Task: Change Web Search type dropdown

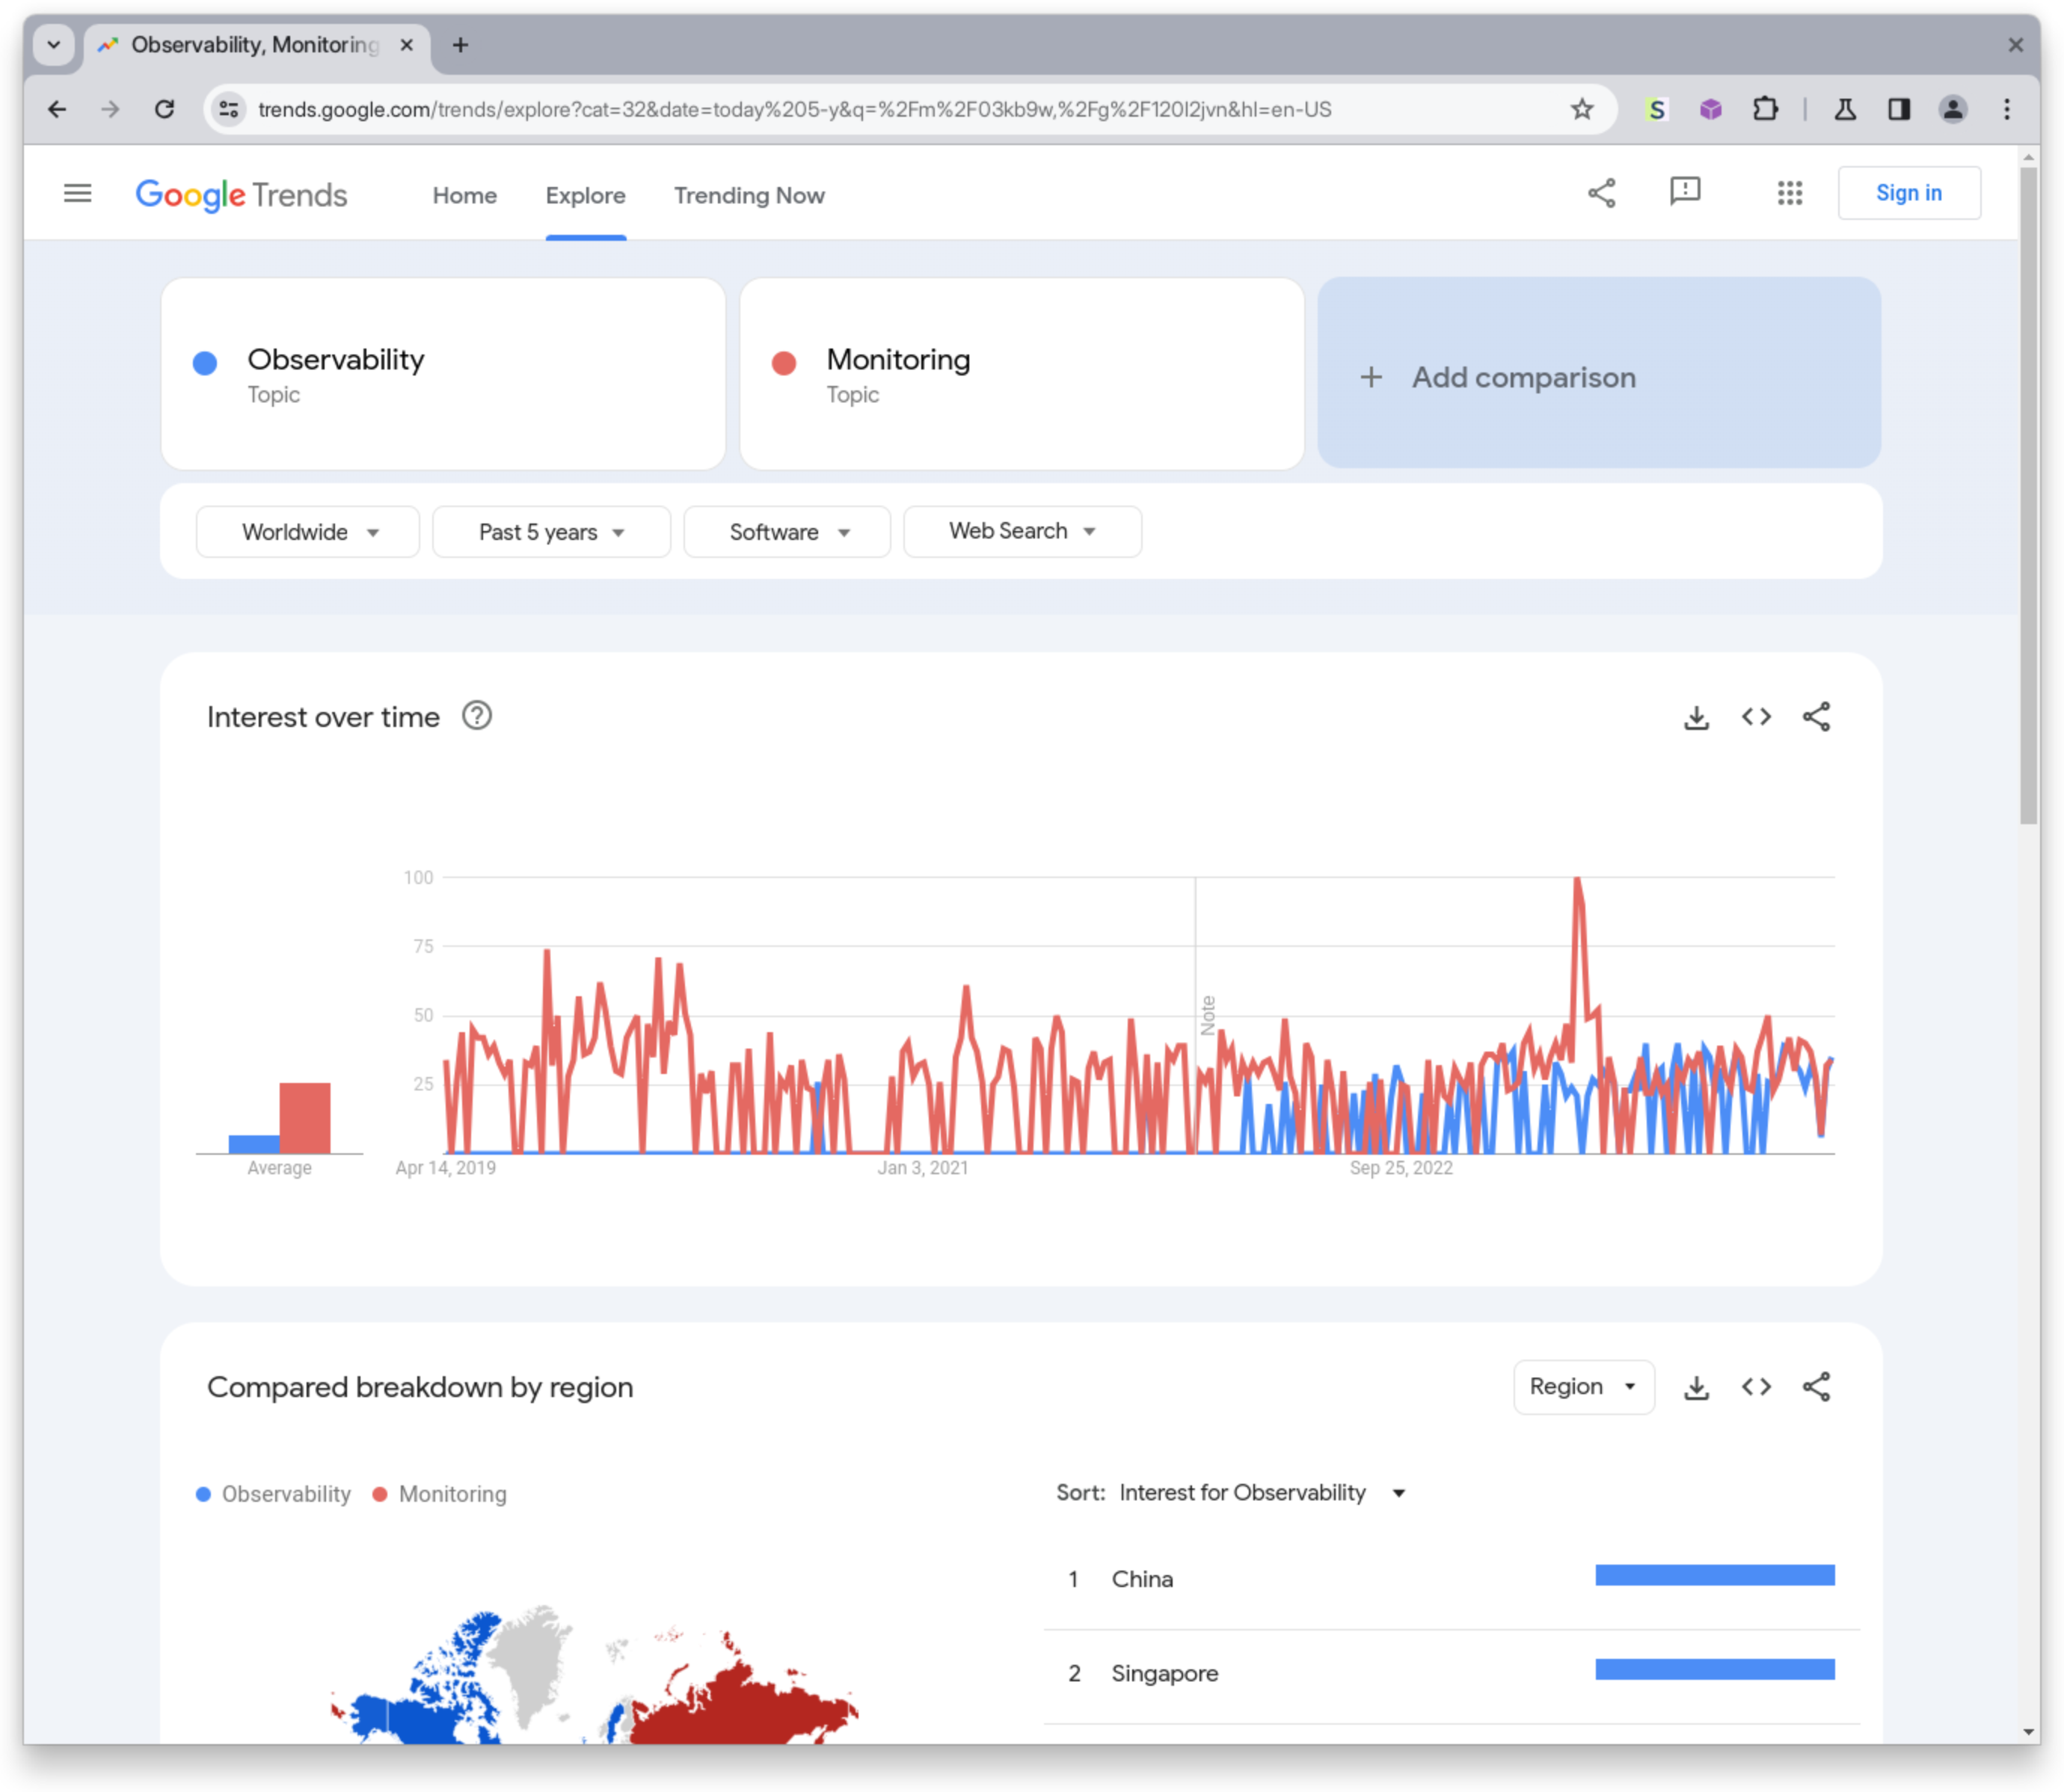Action: (1022, 531)
